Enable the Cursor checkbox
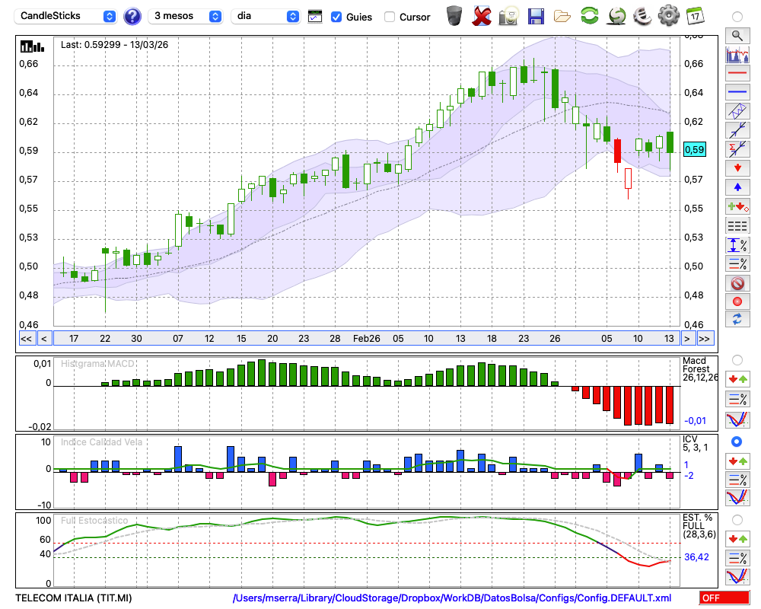 (x=390, y=17)
